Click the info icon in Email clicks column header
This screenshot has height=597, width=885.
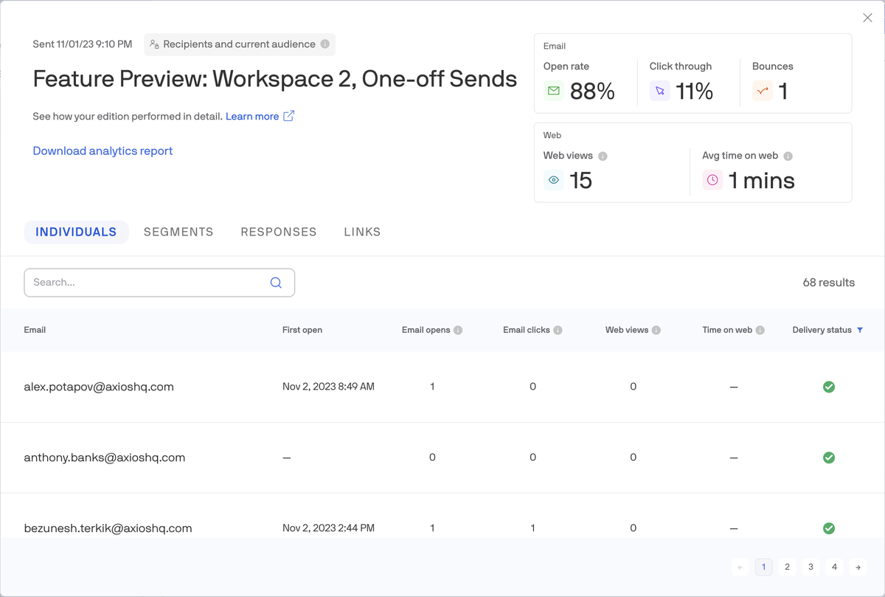click(x=558, y=331)
